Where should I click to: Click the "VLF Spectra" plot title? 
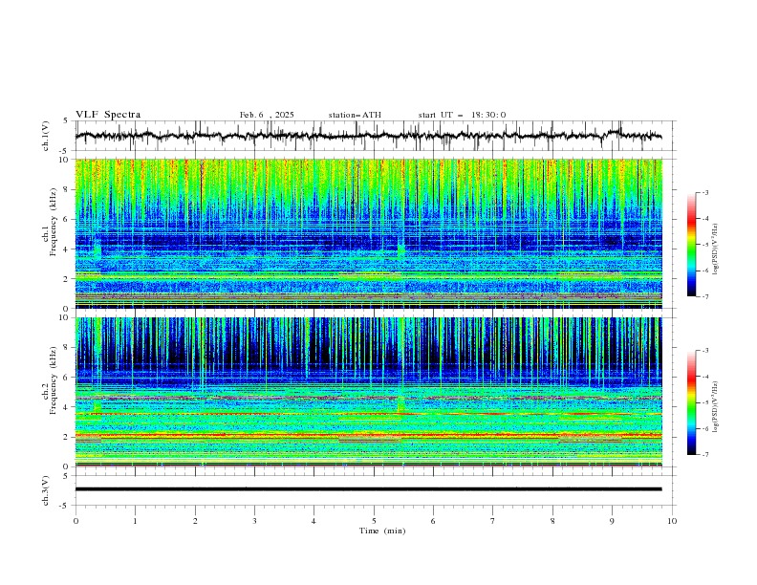[108, 115]
